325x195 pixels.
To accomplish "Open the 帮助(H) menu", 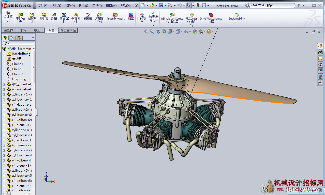I will [126, 6].
